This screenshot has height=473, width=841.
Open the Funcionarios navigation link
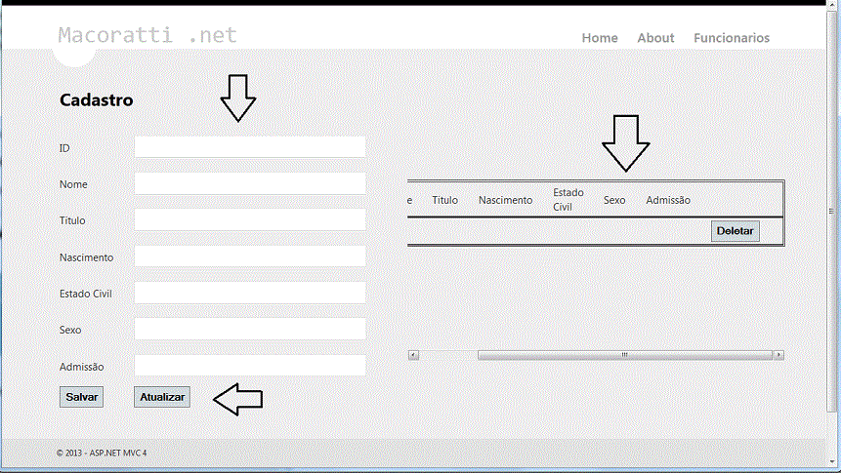(732, 38)
